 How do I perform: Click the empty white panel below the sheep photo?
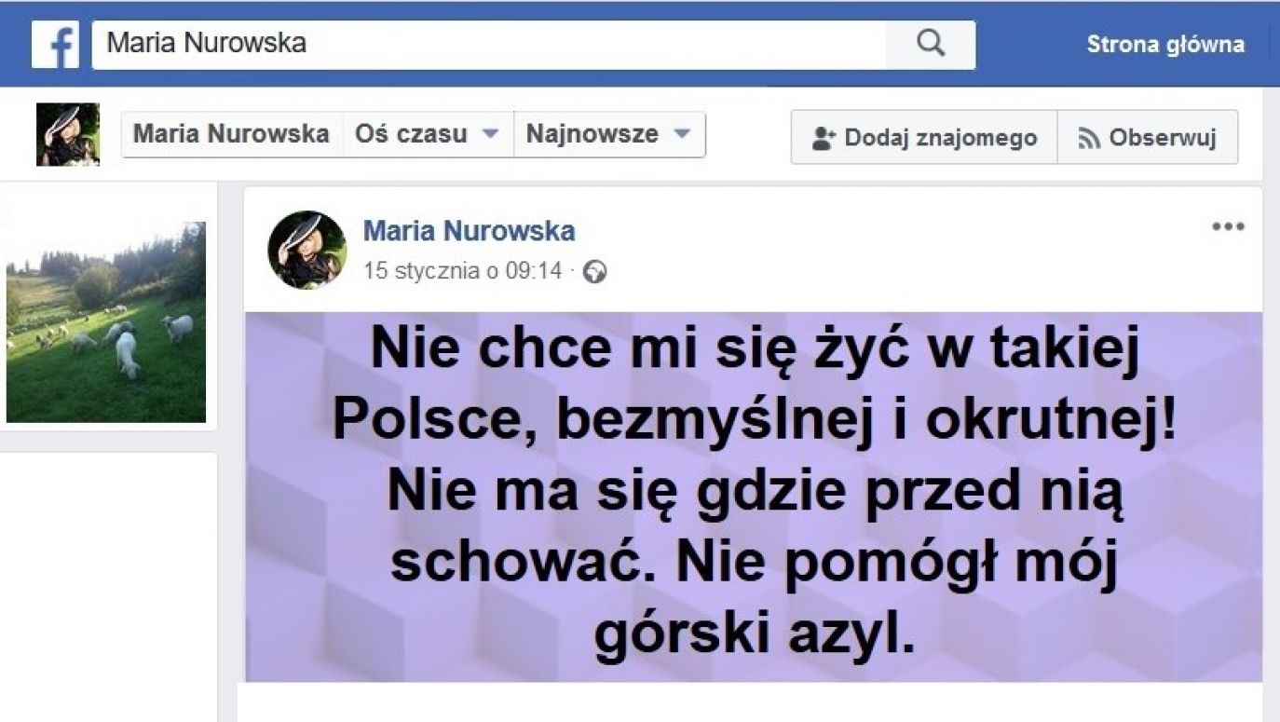click(108, 587)
